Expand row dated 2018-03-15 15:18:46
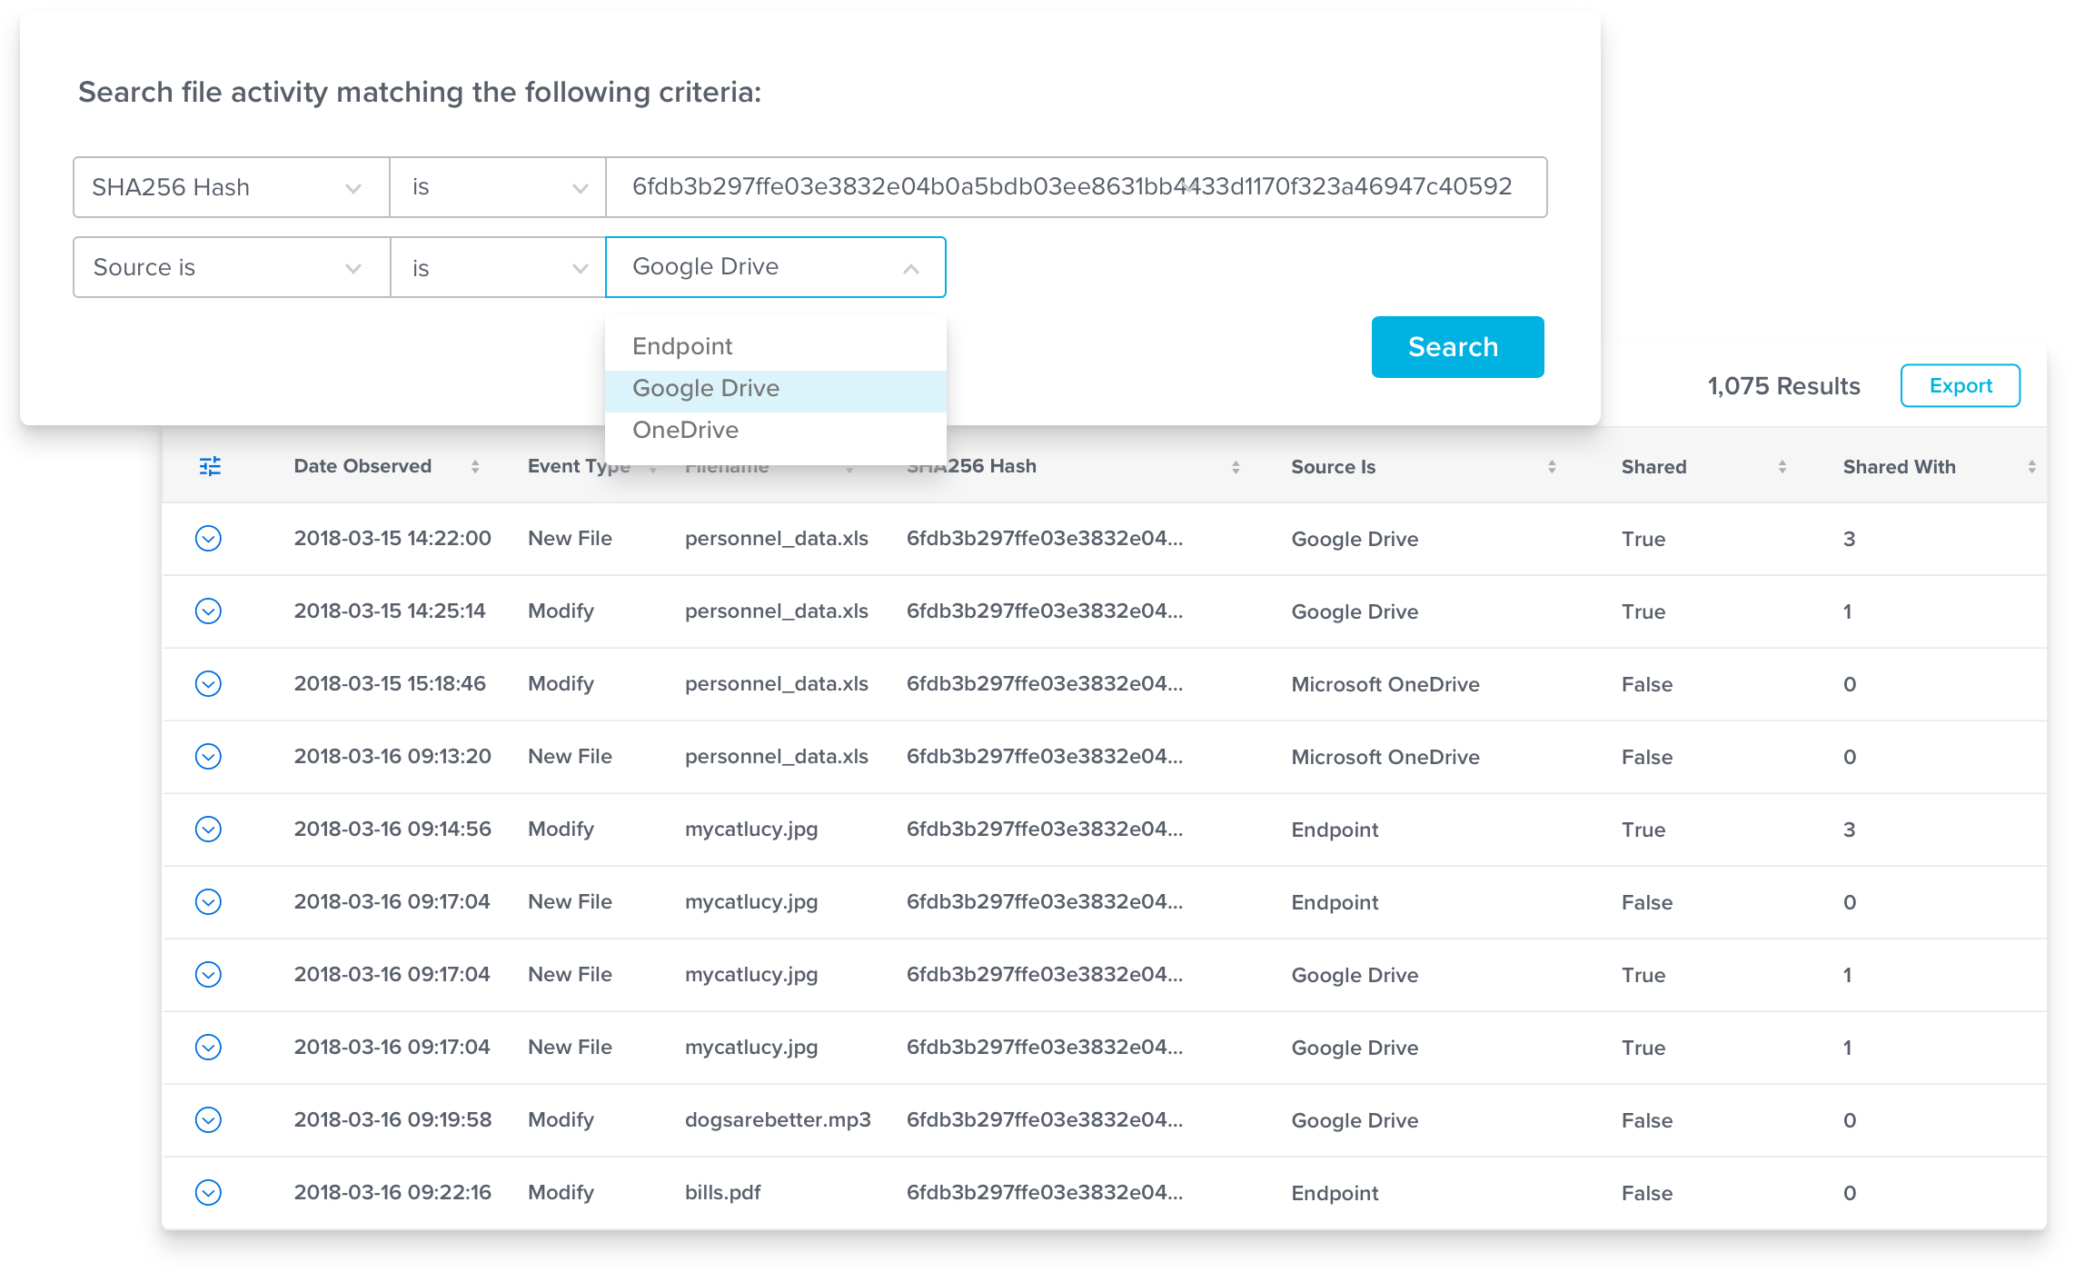 coord(208,684)
